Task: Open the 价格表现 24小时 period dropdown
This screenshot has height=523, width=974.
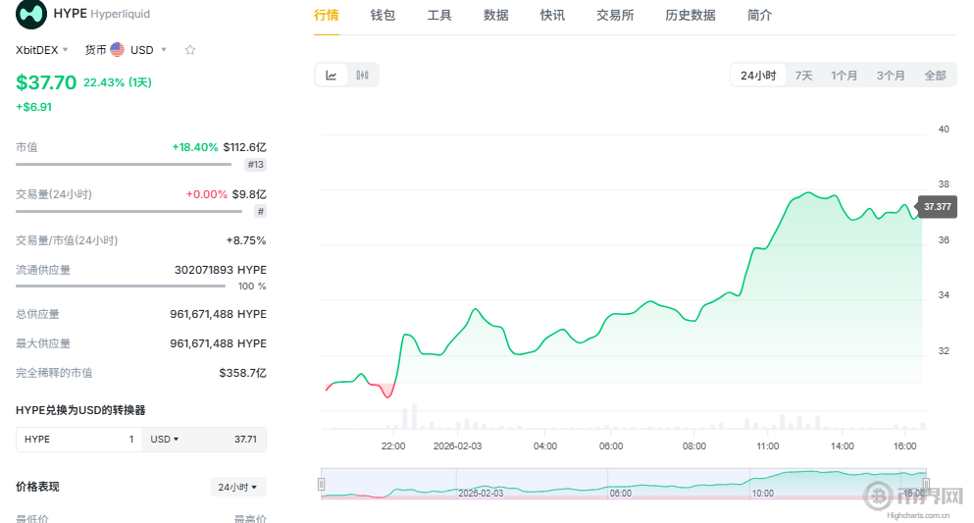Action: (x=238, y=487)
